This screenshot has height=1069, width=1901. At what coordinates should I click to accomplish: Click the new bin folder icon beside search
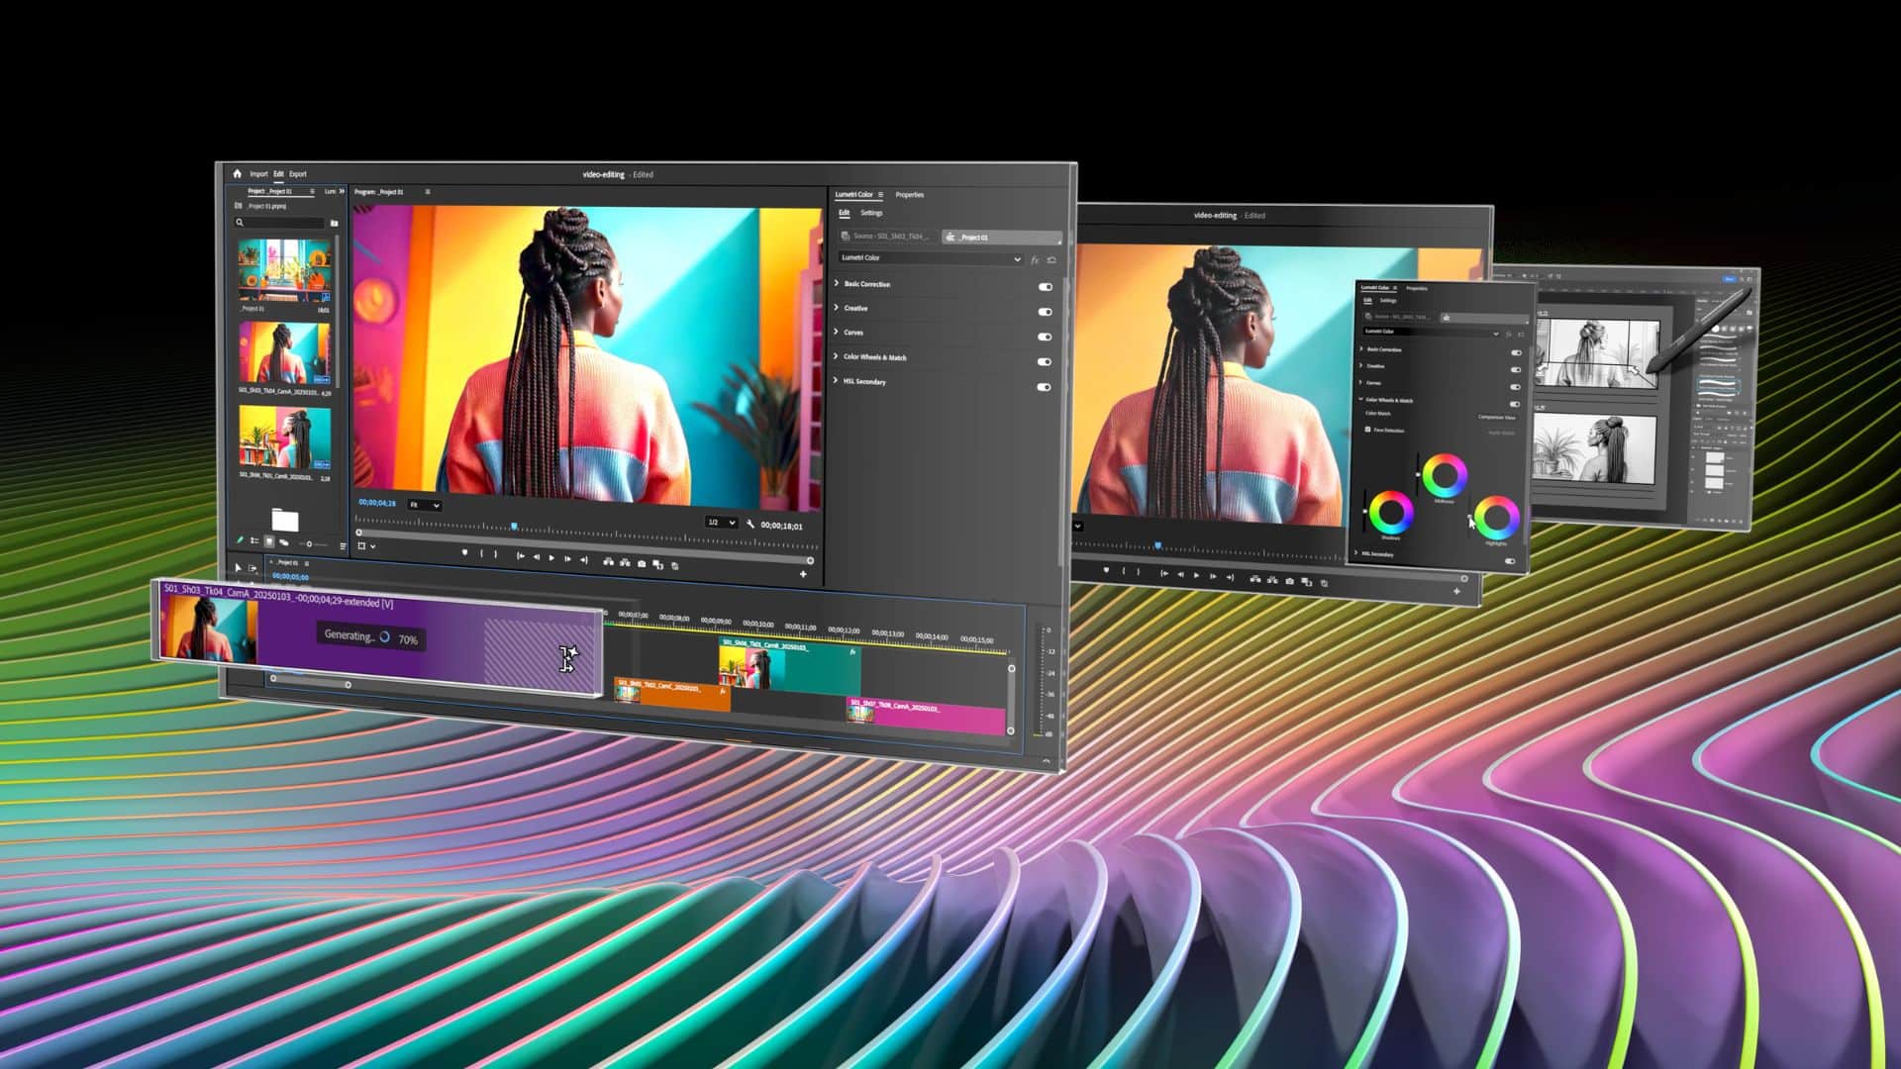[334, 224]
